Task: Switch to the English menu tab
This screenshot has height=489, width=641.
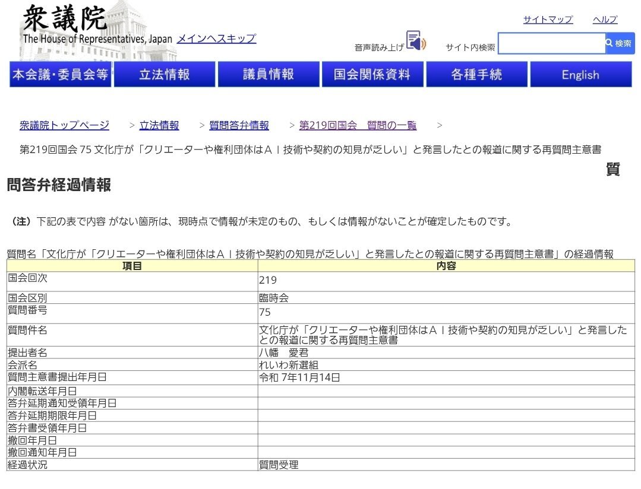Action: pos(581,74)
